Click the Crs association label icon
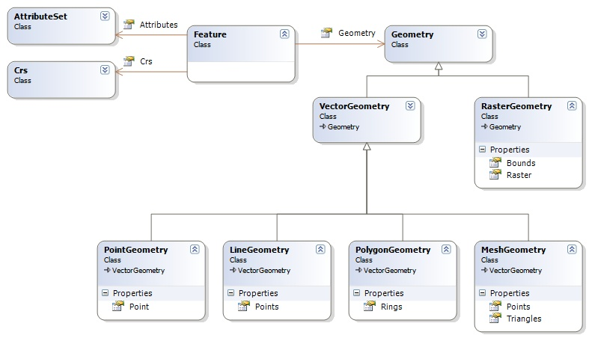The height and width of the screenshot is (338, 589). (x=129, y=61)
